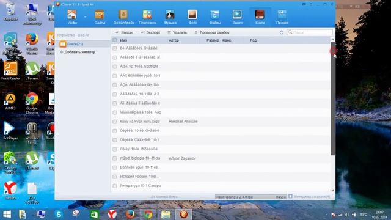Click Добавить читалку in the sidebar
The image size is (391, 220).
[78, 52]
